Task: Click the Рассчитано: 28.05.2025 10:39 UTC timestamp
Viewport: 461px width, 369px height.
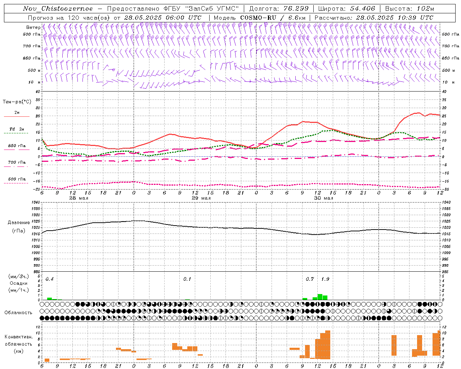Action: [374, 18]
